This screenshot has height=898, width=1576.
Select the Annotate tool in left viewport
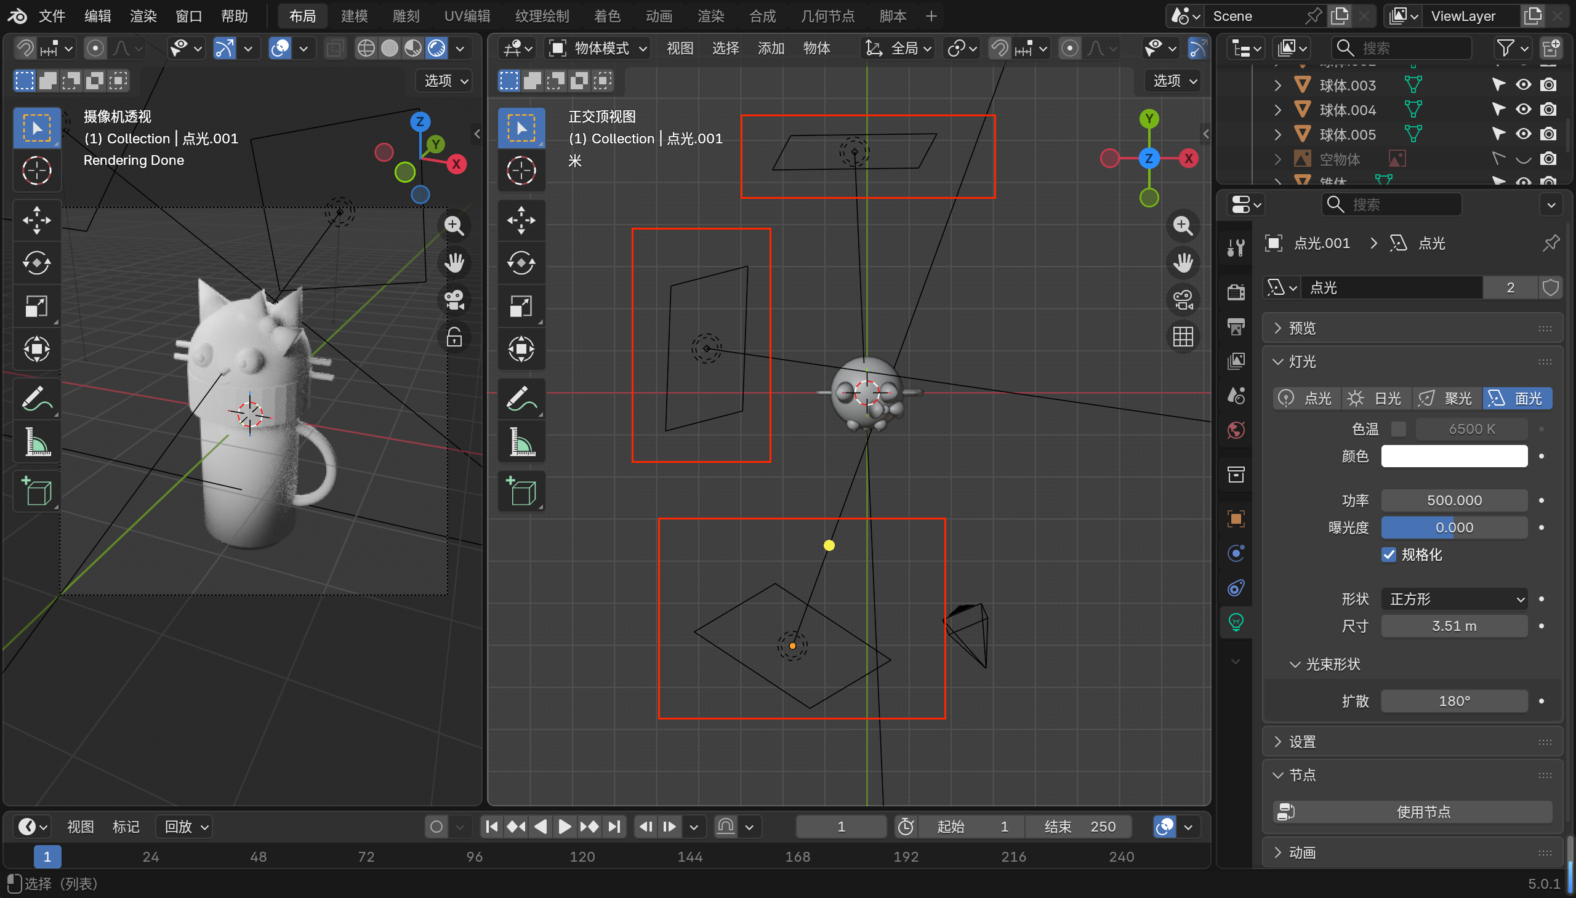[36, 399]
